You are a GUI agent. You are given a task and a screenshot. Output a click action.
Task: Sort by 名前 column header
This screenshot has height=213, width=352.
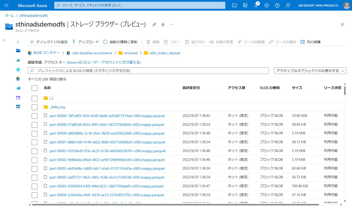[x=47, y=88]
